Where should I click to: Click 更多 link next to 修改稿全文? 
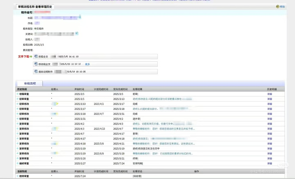87,64
